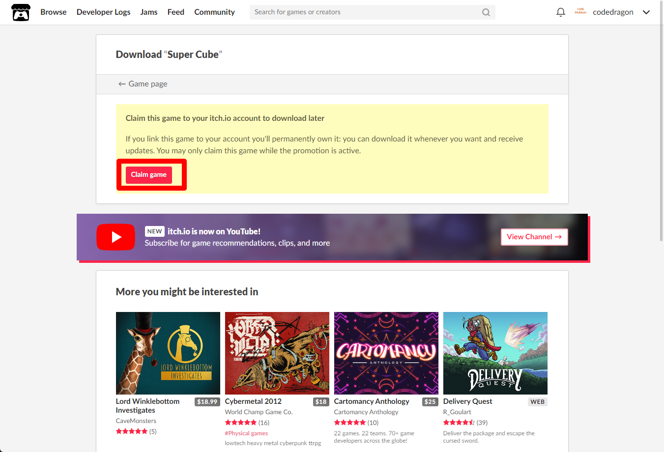This screenshot has width=664, height=452.
Task: Open the Community section
Action: tap(214, 12)
